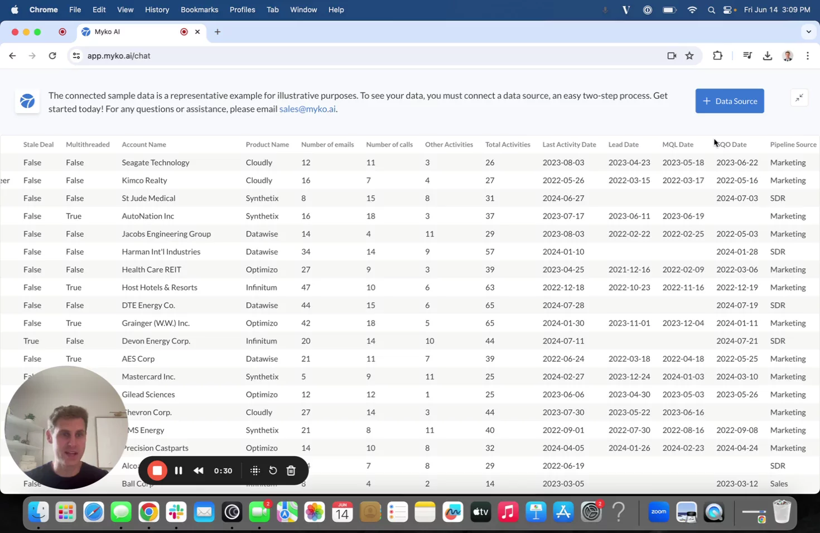Screen dimensions: 820x533
Task: Click the collapse table icon
Action: (799, 98)
